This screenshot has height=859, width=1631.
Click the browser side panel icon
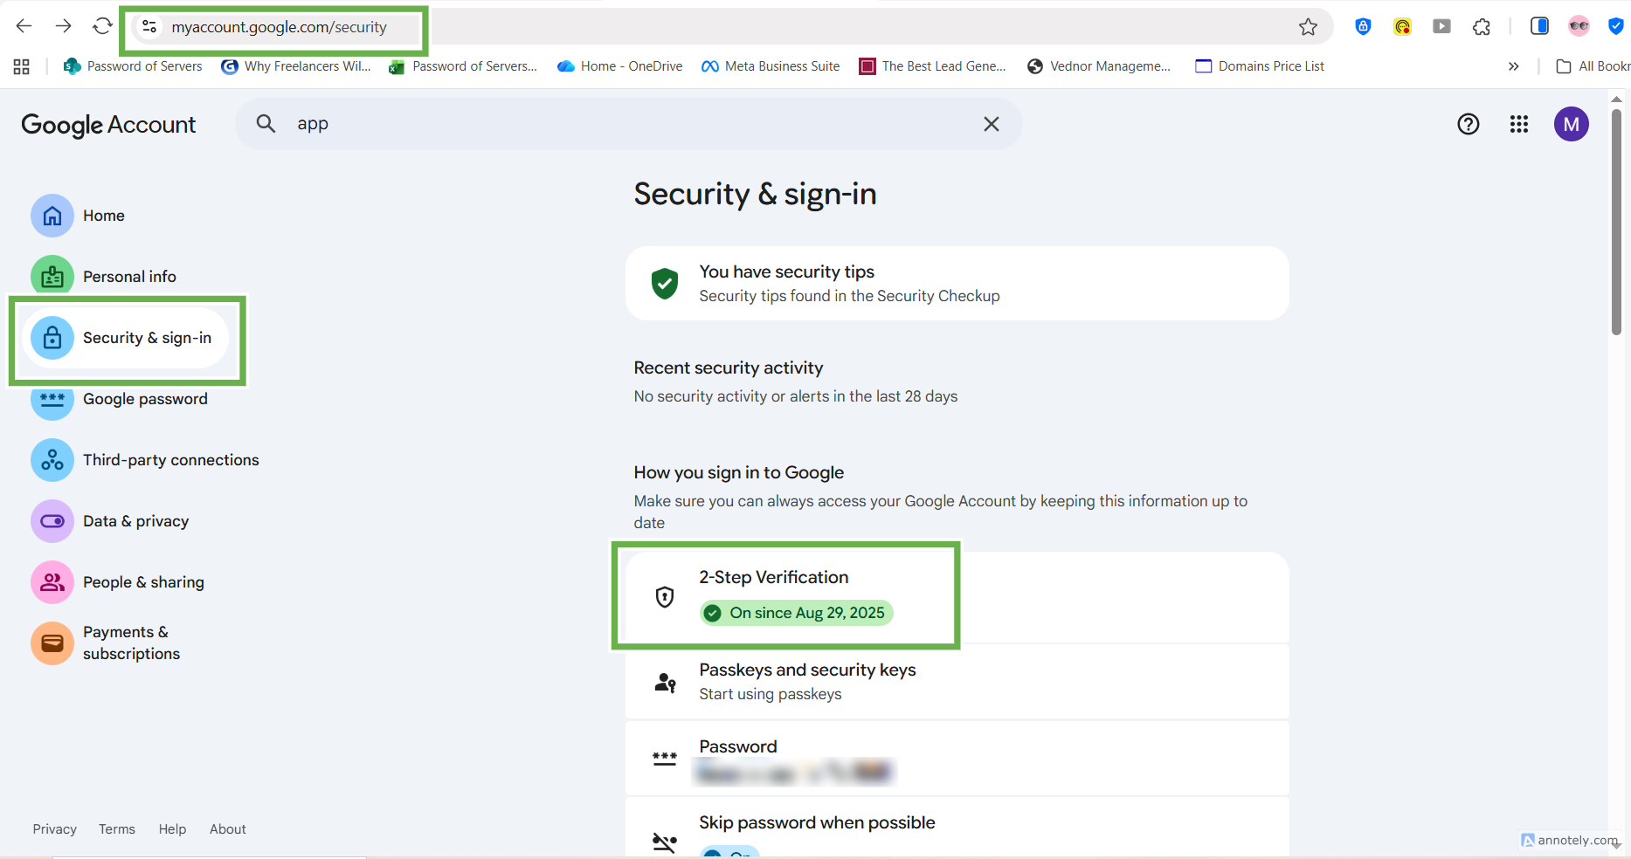coord(1539,26)
